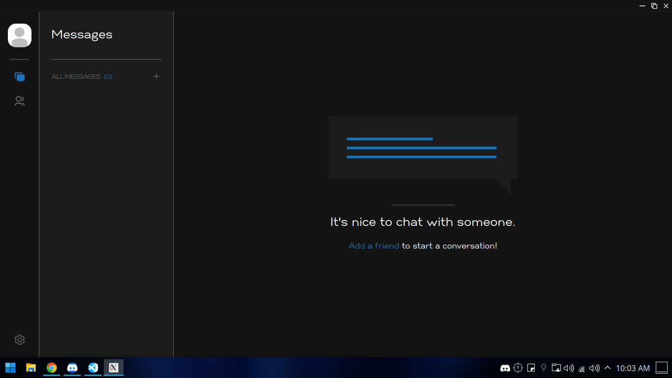Select the Messages chat icon in sidebar
This screenshot has height=378, width=672.
[20, 77]
